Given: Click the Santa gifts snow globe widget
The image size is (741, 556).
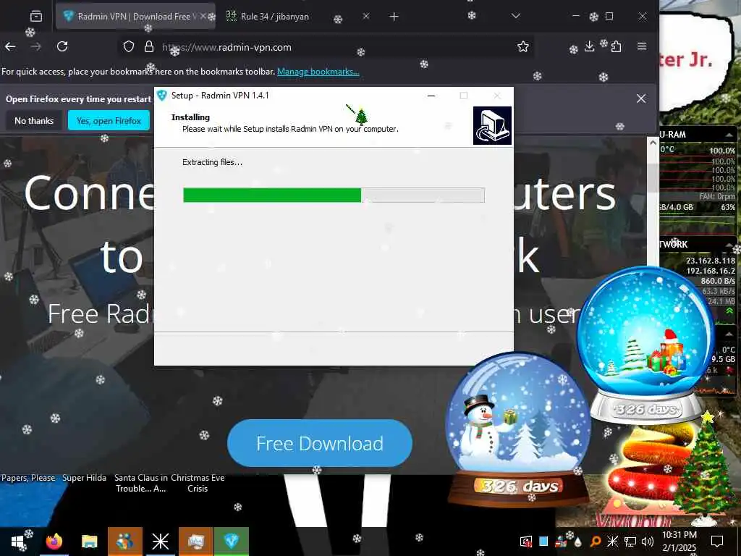Looking at the screenshot, I should coord(645,345).
